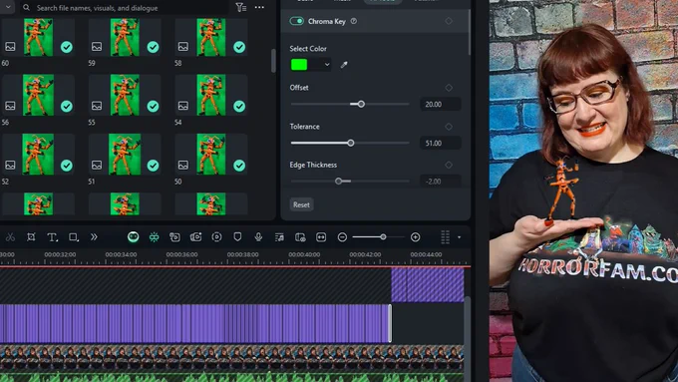678x382 pixels.
Task: Click the screen recorder camera icon
Action: click(195, 237)
